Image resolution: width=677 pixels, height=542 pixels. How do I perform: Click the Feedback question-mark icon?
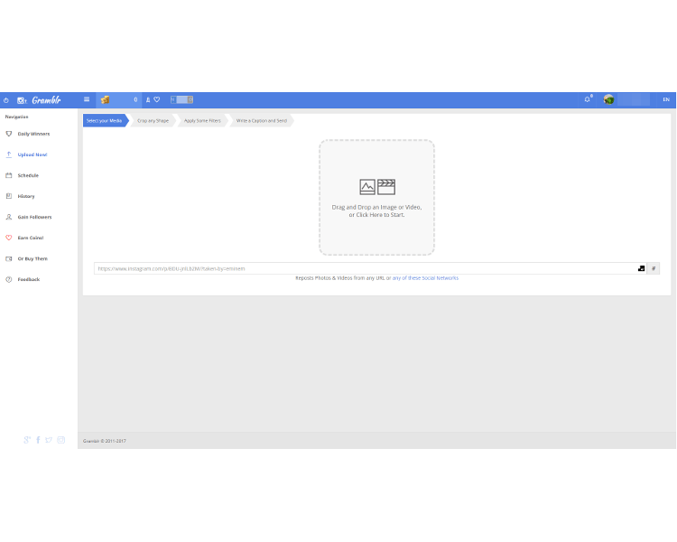[9, 279]
